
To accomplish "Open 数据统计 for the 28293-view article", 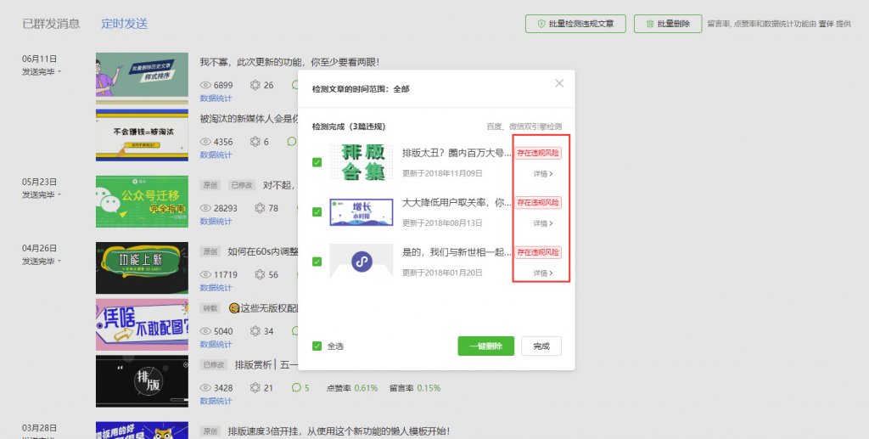I will (x=216, y=222).
